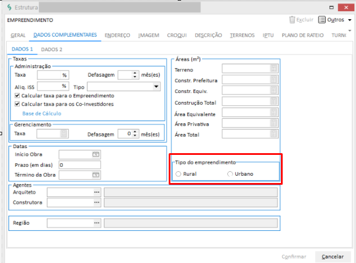The width and height of the screenshot is (356, 263).
Task: Open Construtora lookup ellipsis button
Action: 96,202
